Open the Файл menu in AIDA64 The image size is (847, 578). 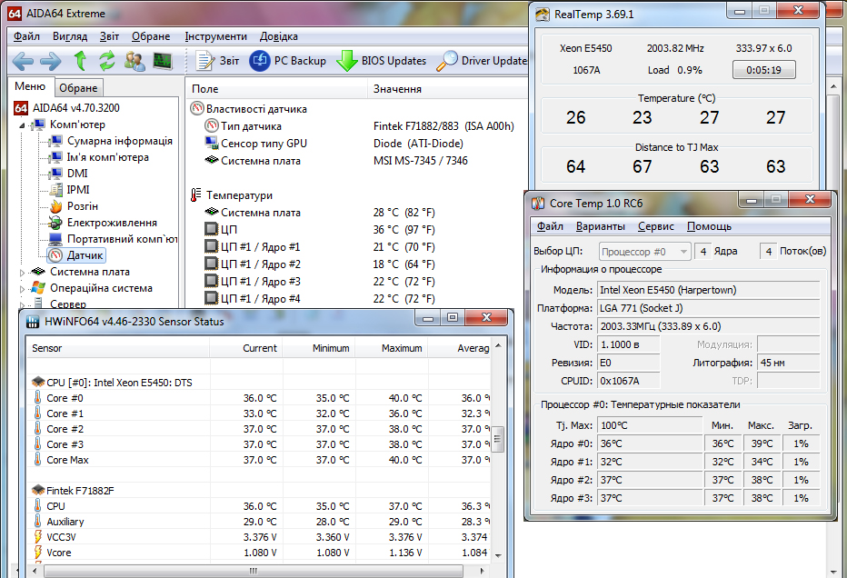(26, 36)
